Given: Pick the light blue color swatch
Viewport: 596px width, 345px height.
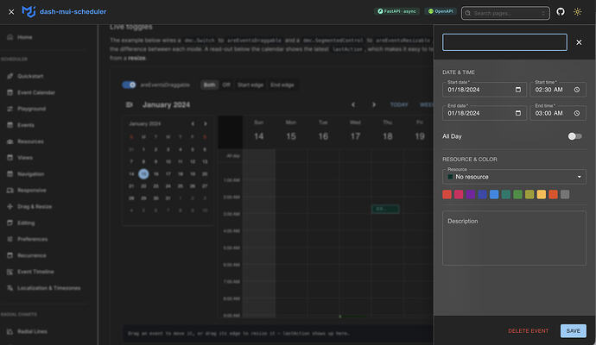Looking at the screenshot, I should (494, 195).
